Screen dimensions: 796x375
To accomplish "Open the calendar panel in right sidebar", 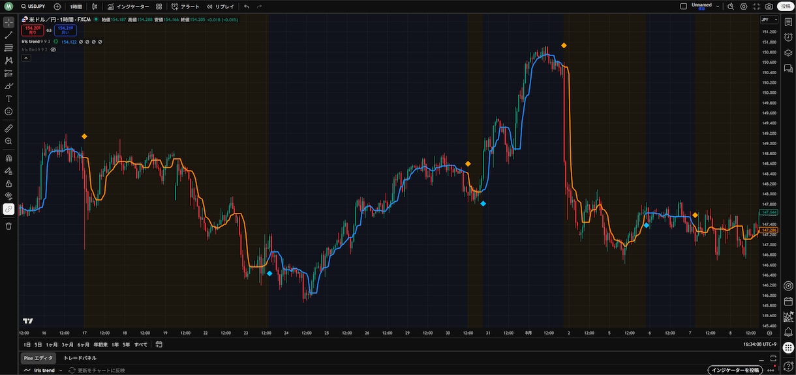I will (788, 301).
